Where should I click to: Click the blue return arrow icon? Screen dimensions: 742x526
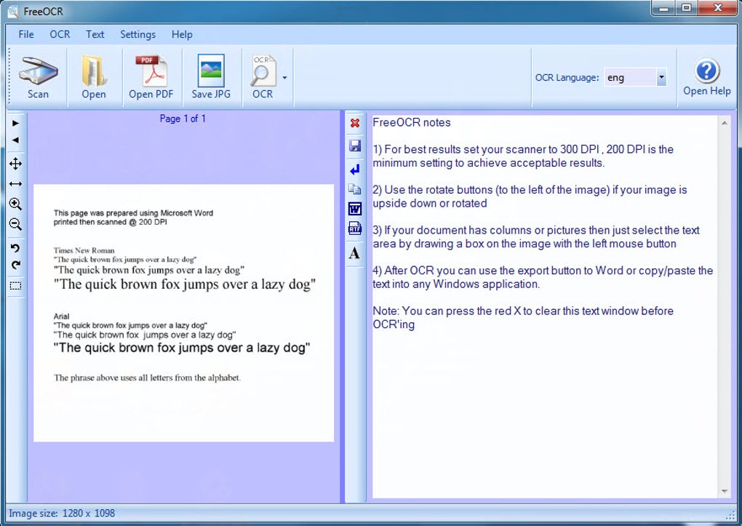pos(355,169)
